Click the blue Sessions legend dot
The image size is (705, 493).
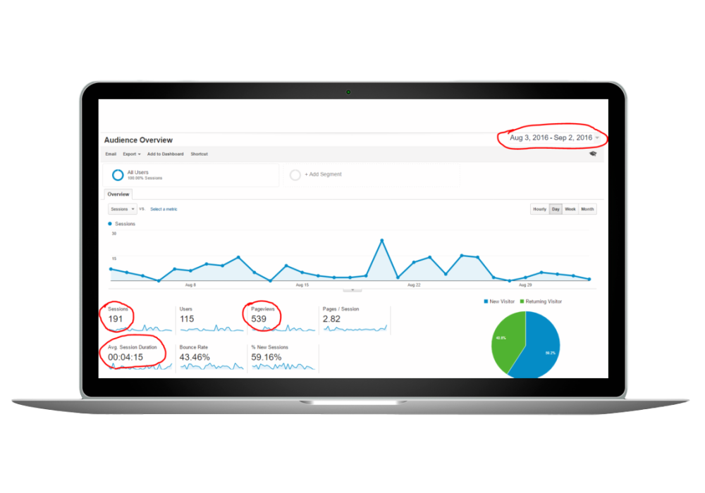(110, 223)
